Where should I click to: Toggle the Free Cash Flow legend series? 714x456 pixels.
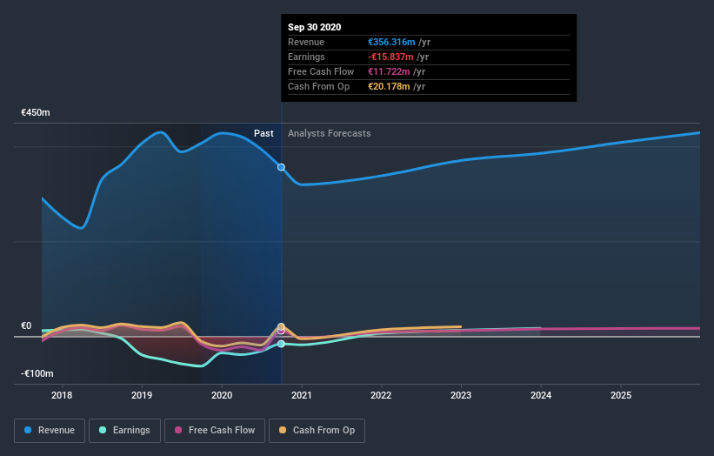[x=215, y=431]
